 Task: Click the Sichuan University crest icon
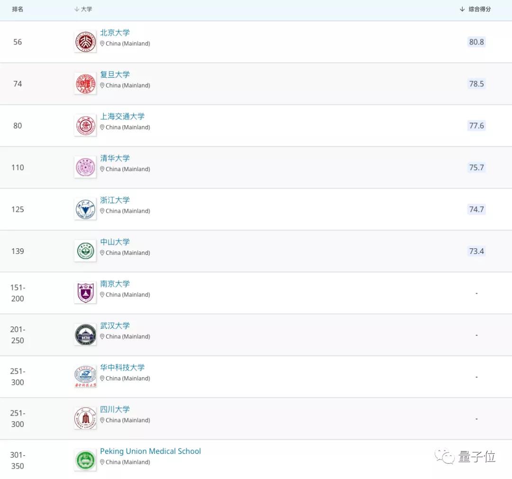point(85,418)
